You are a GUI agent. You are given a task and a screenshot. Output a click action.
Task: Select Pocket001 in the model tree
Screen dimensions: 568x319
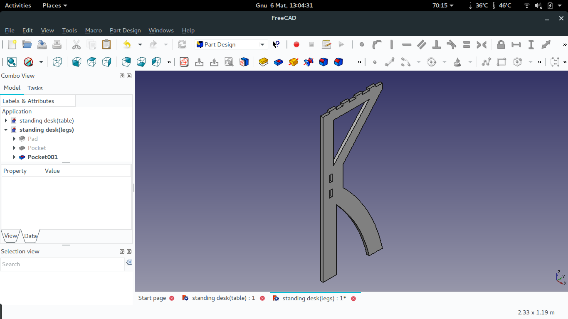point(42,157)
